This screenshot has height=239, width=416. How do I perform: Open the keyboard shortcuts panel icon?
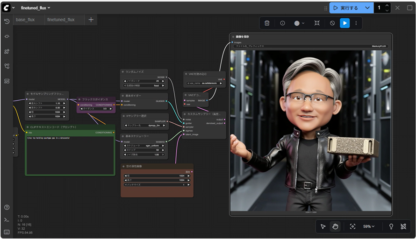[7, 232]
